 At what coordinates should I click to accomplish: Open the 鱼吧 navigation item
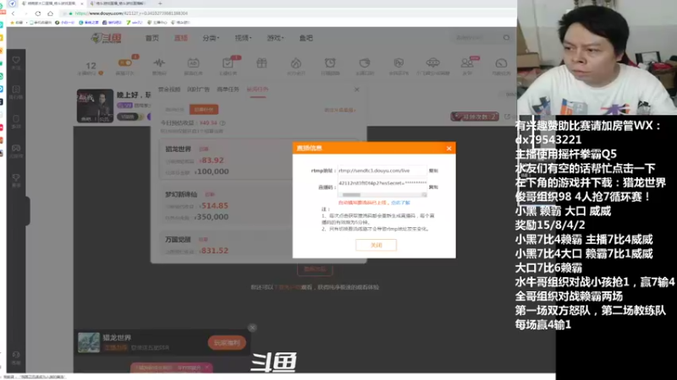pyautogui.click(x=306, y=38)
